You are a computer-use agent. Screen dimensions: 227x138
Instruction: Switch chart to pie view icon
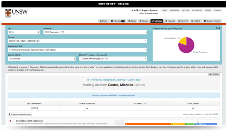216,28
